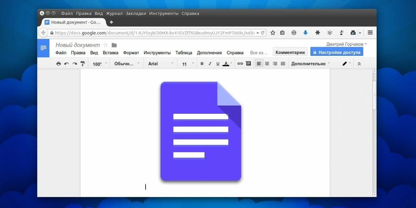Screen dimensions: 416x208
Task: Click the dark cloud extension icon
Action: [353, 33]
